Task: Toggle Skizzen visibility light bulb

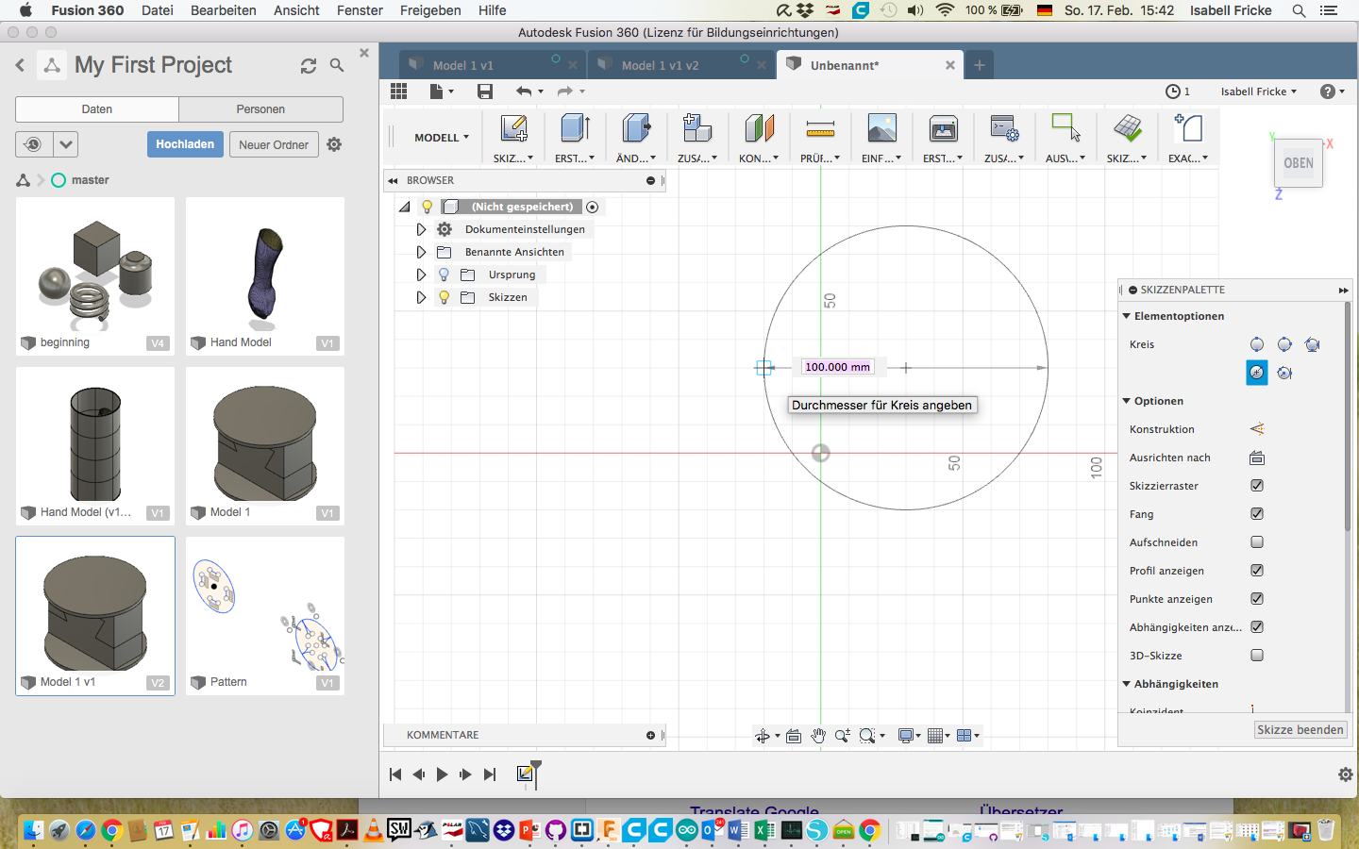Action: [x=444, y=297]
